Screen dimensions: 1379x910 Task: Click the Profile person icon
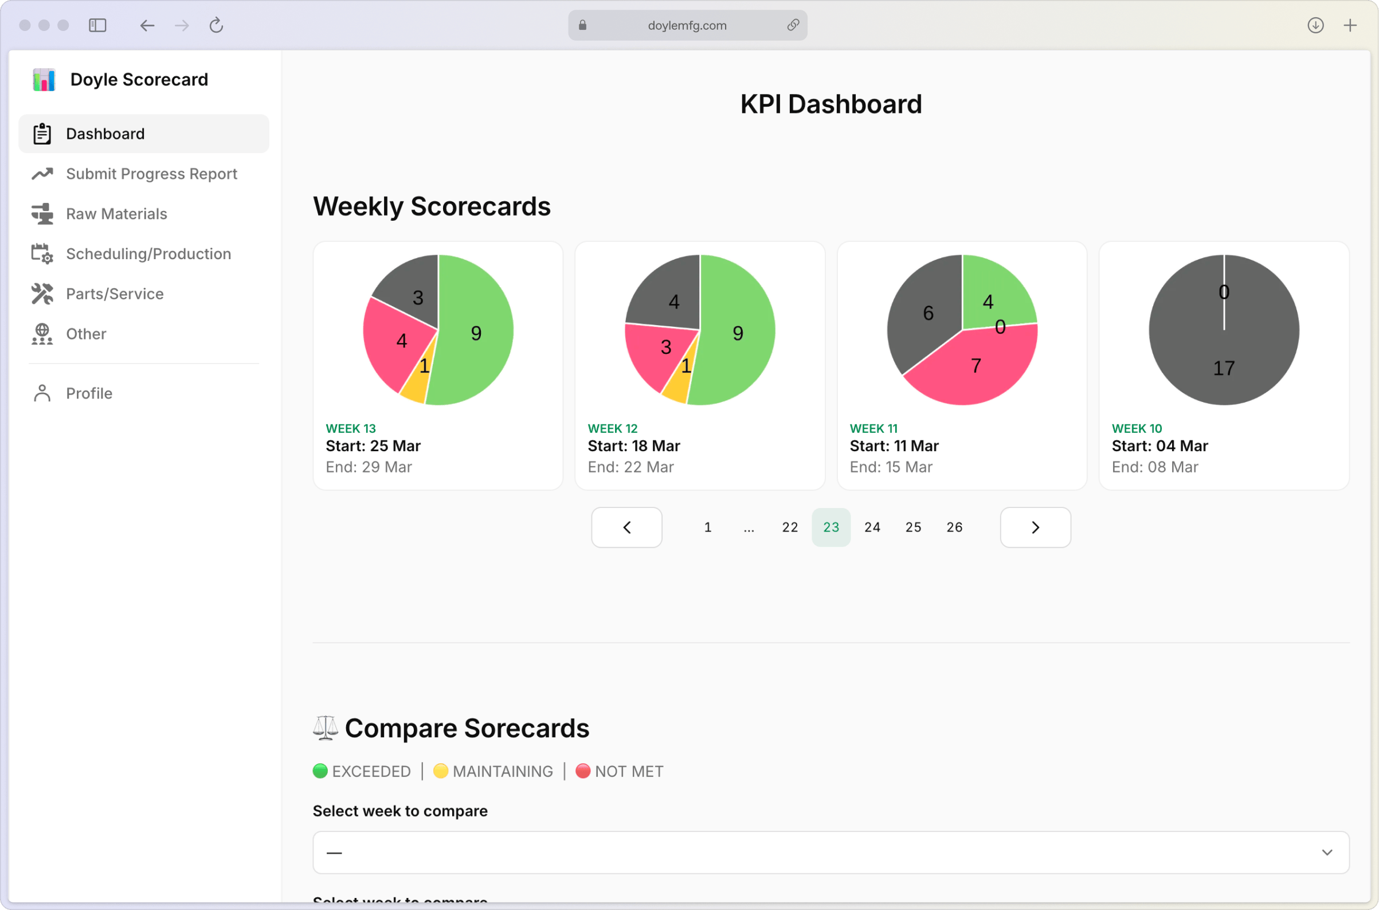click(42, 393)
